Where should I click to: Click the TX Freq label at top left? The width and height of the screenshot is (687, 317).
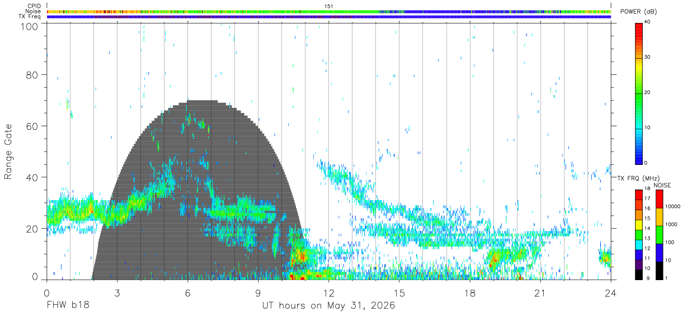30,17
